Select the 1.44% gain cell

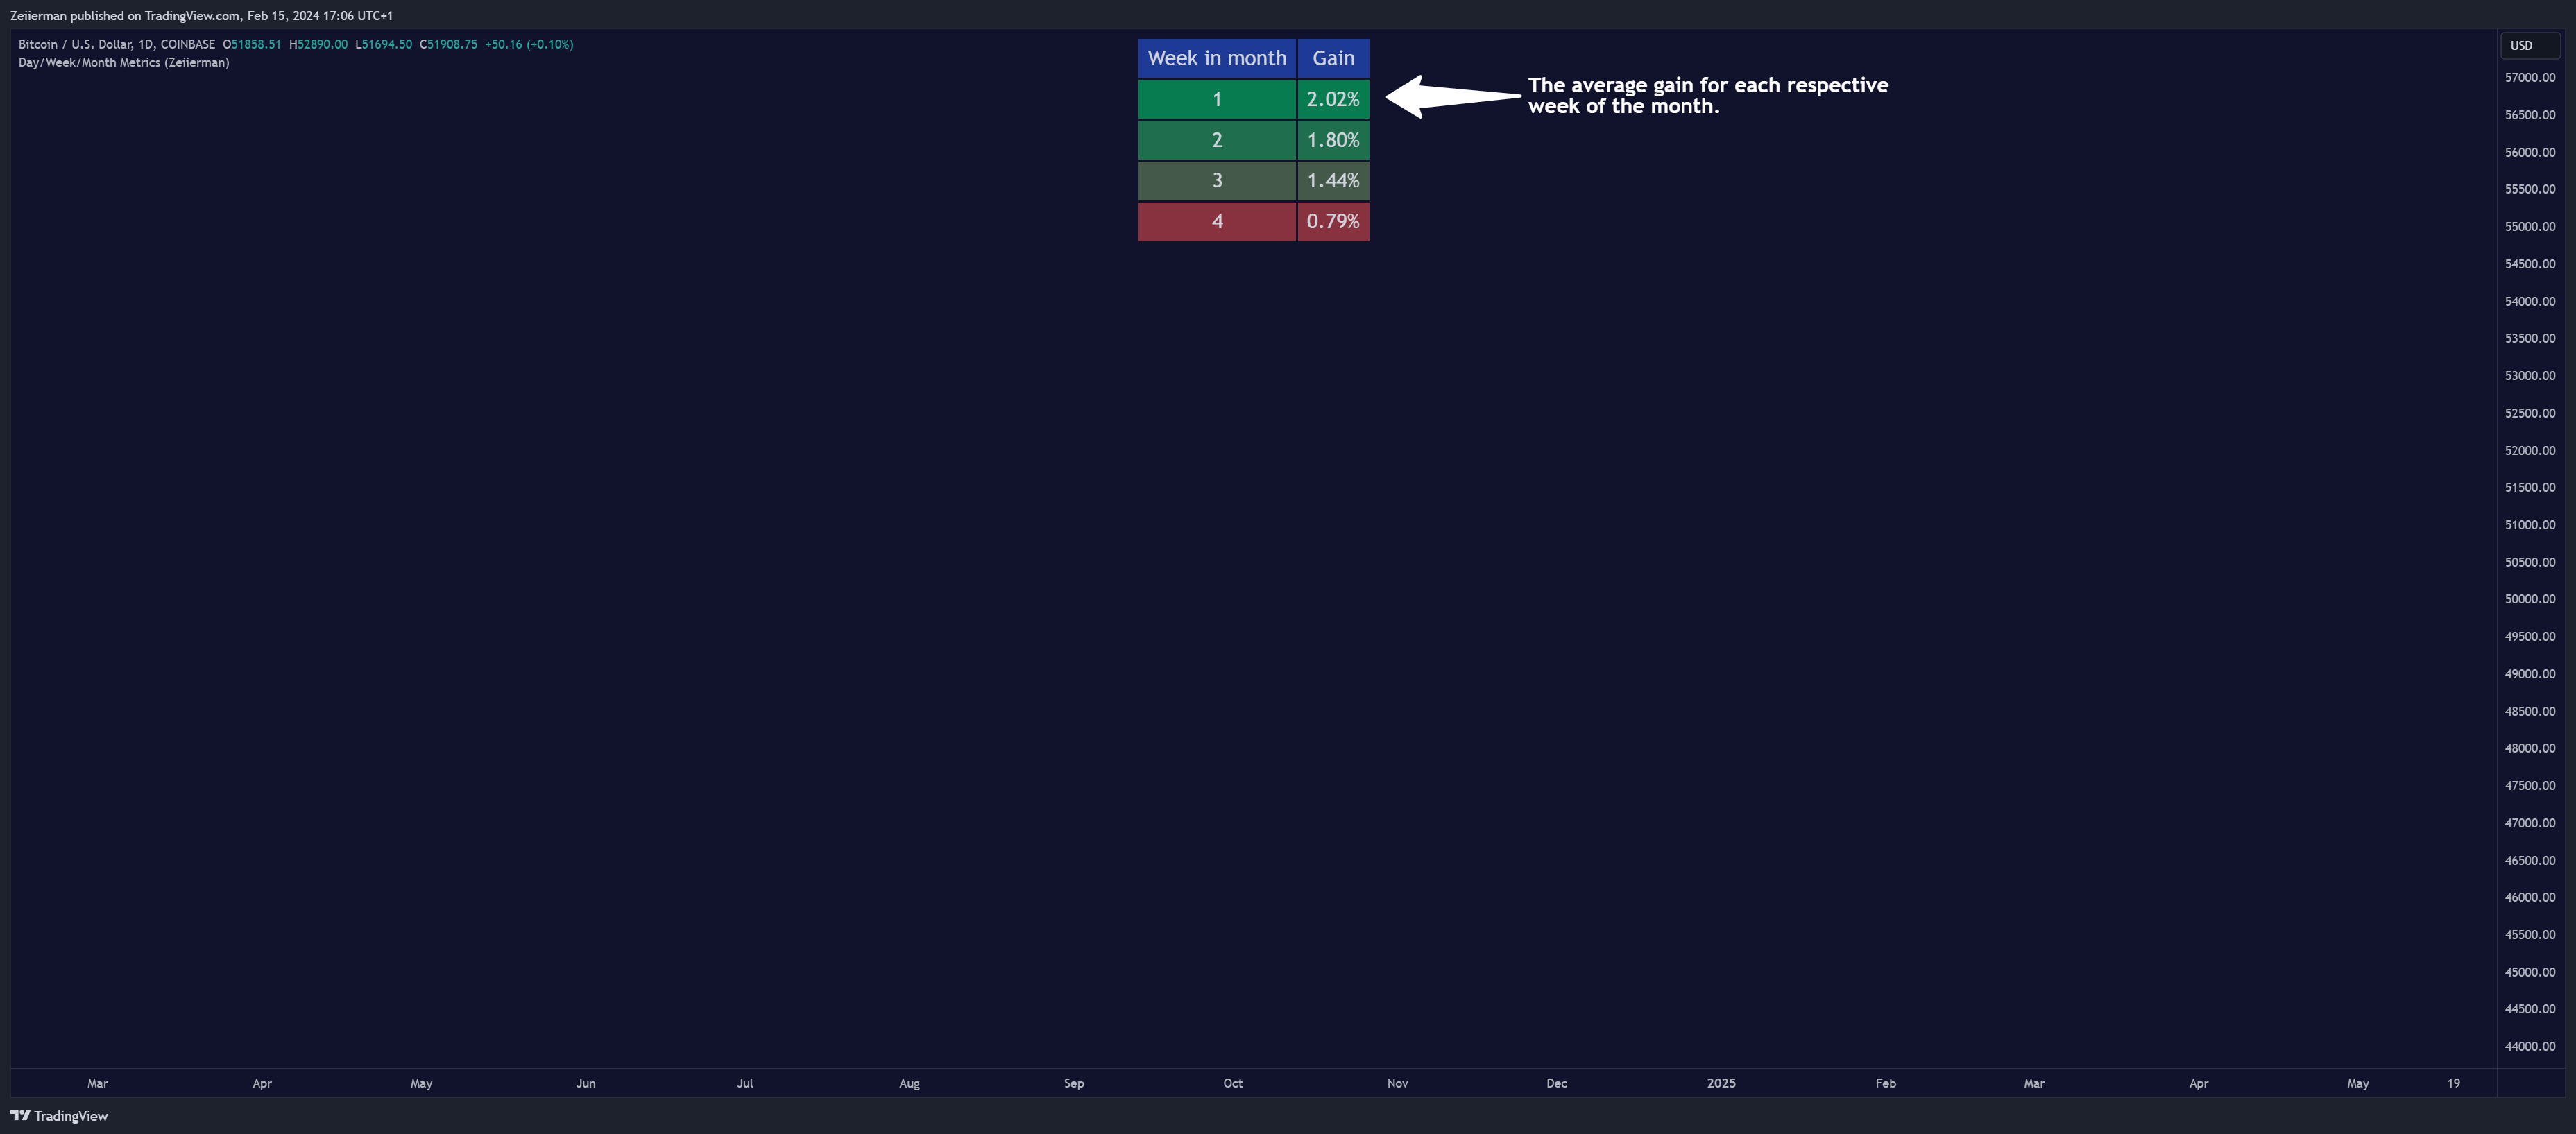[x=1333, y=181]
